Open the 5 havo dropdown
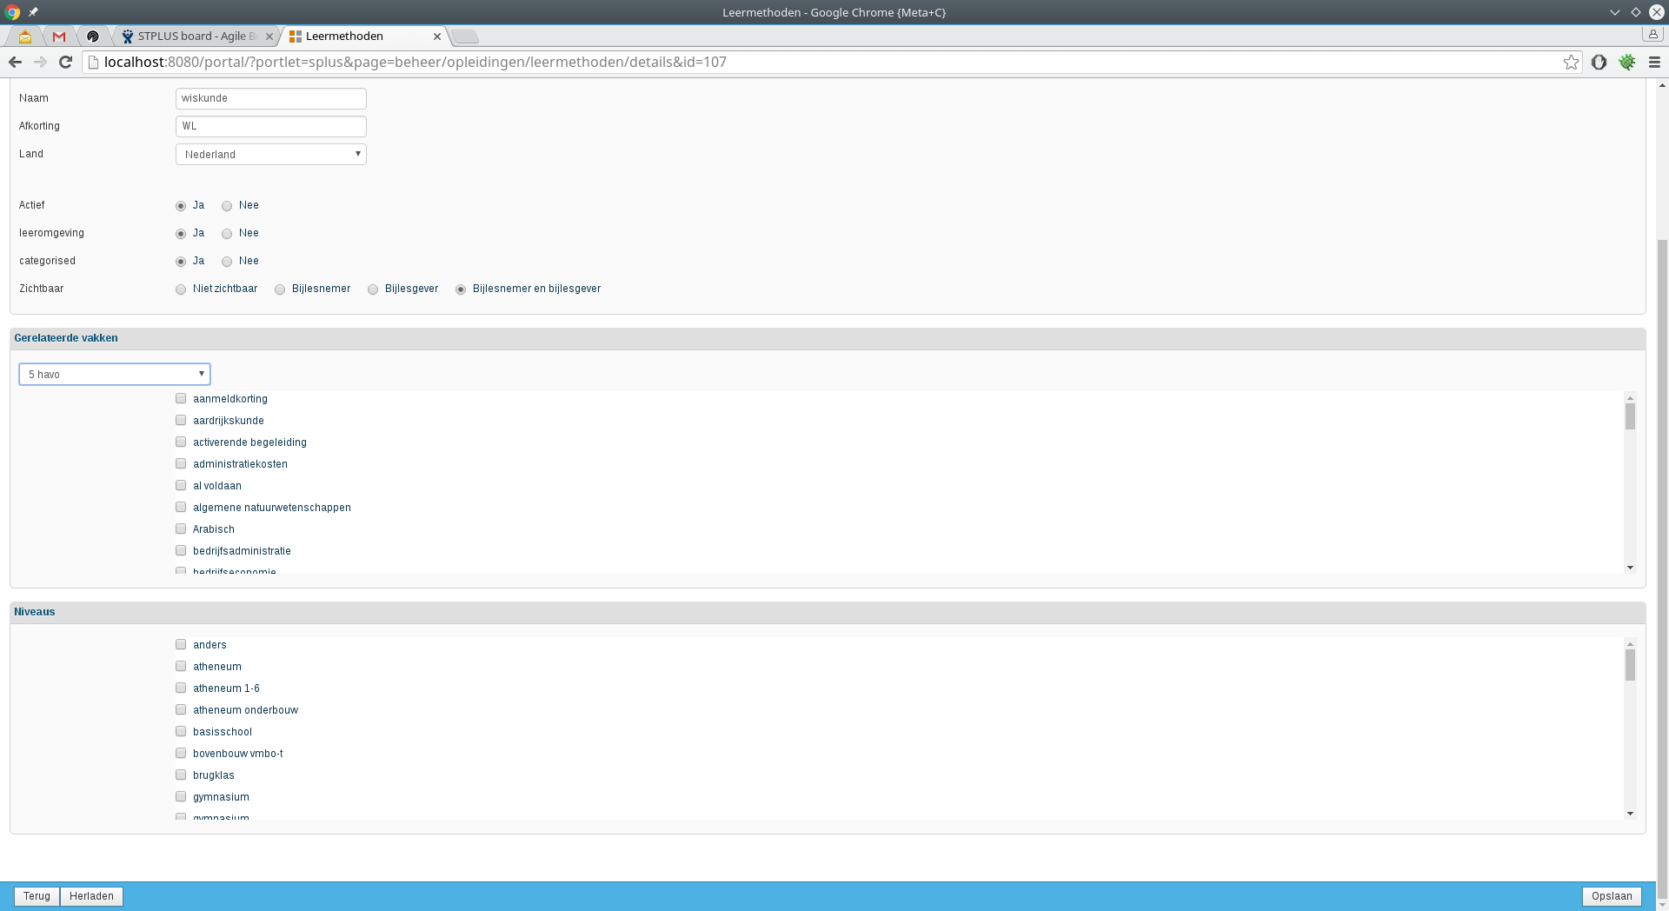This screenshot has width=1669, height=911. coord(115,374)
